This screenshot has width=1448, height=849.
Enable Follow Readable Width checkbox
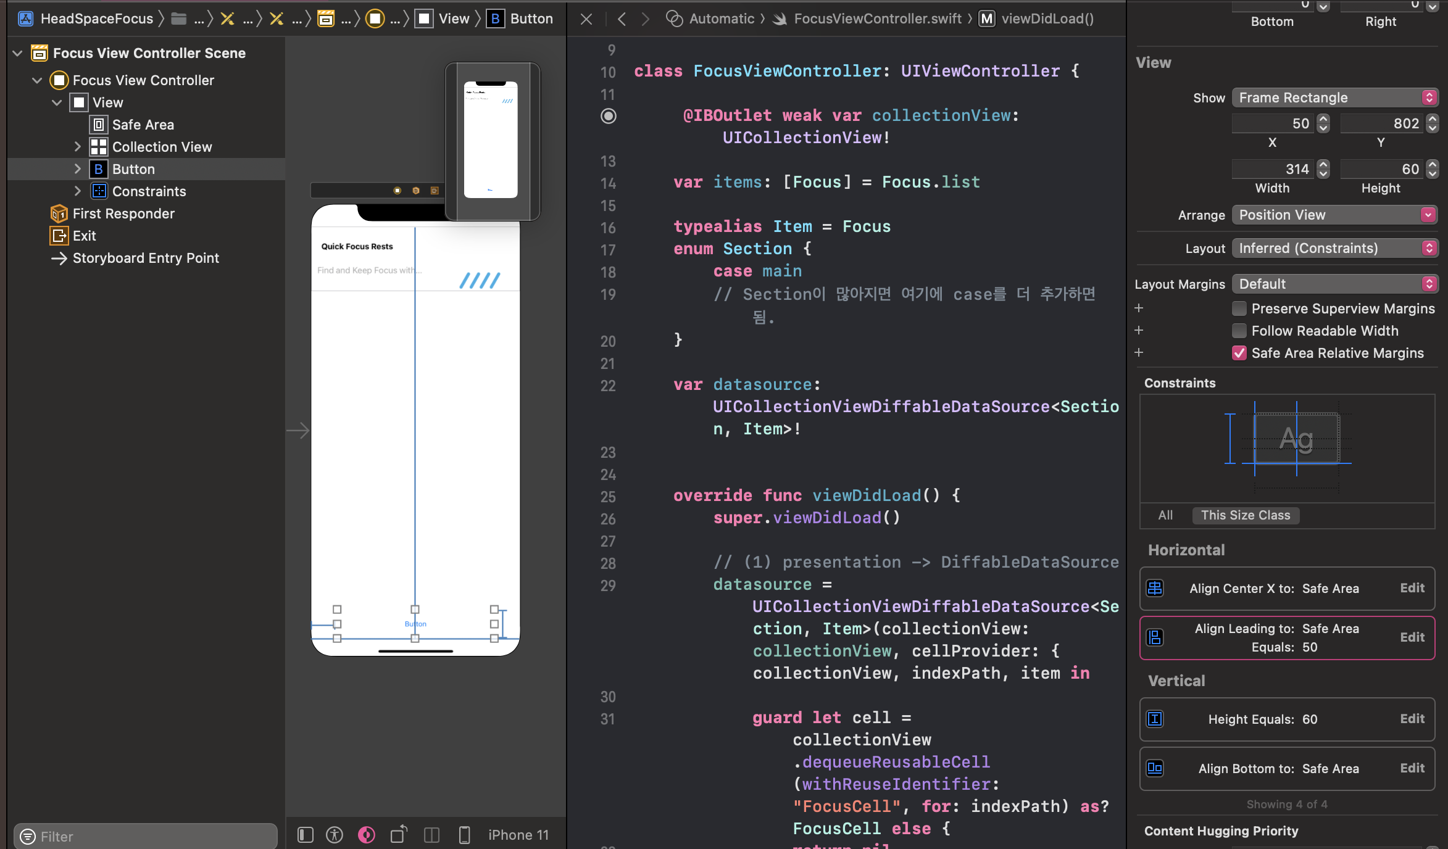tap(1239, 331)
